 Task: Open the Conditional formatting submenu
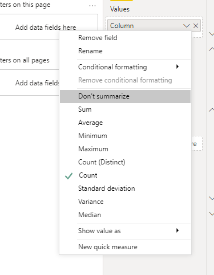point(125,67)
